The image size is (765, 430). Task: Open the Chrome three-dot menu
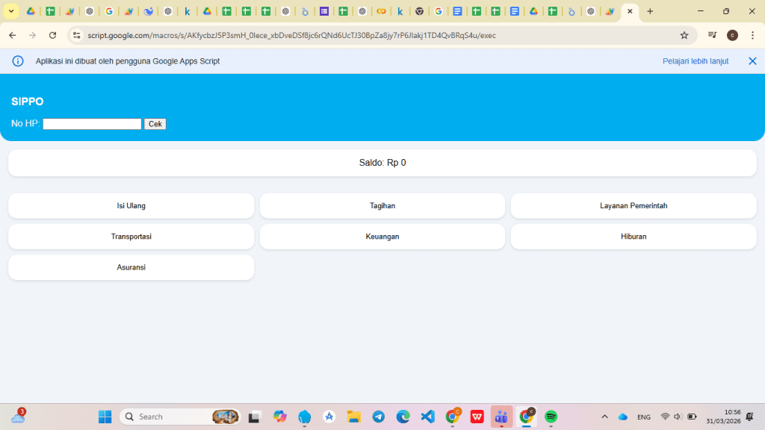[752, 35]
